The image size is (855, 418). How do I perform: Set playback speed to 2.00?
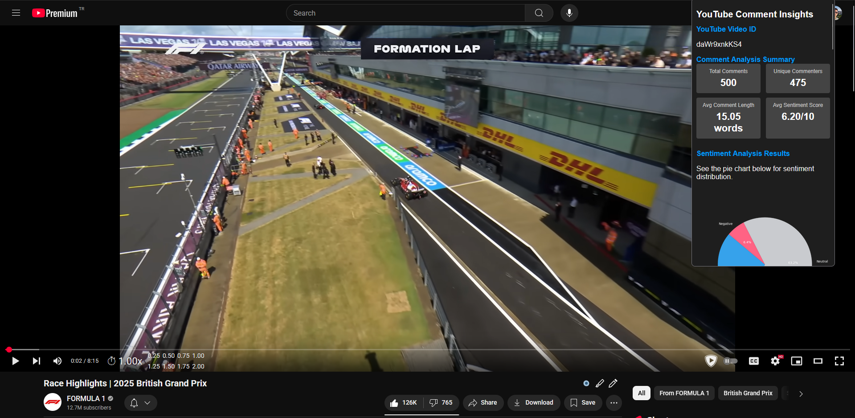198,366
